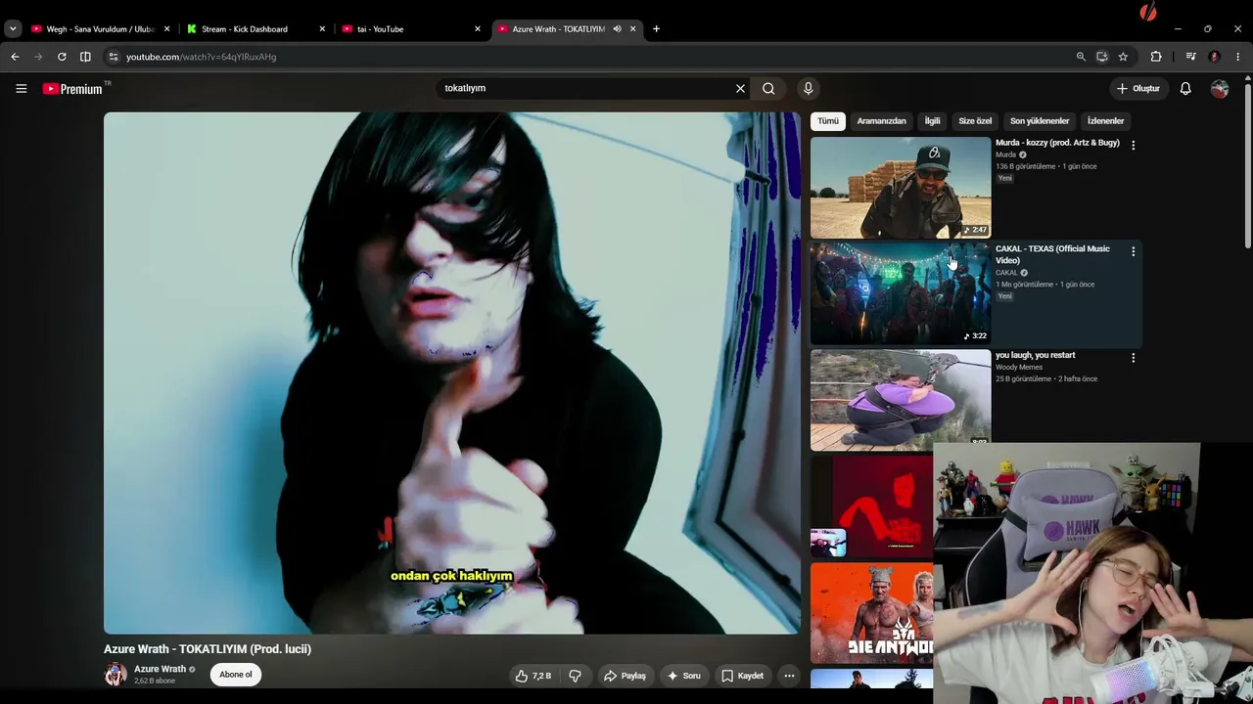Close the Azure Wrath - TOKATLIYIM tab
The width and height of the screenshot is (1253, 704).
coord(632,29)
